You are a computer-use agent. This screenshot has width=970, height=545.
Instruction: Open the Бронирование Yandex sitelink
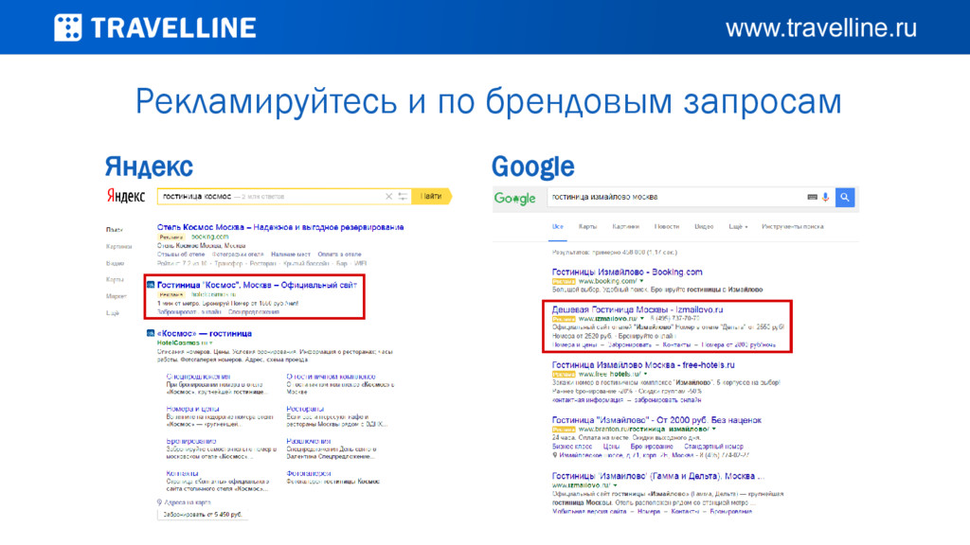point(191,441)
